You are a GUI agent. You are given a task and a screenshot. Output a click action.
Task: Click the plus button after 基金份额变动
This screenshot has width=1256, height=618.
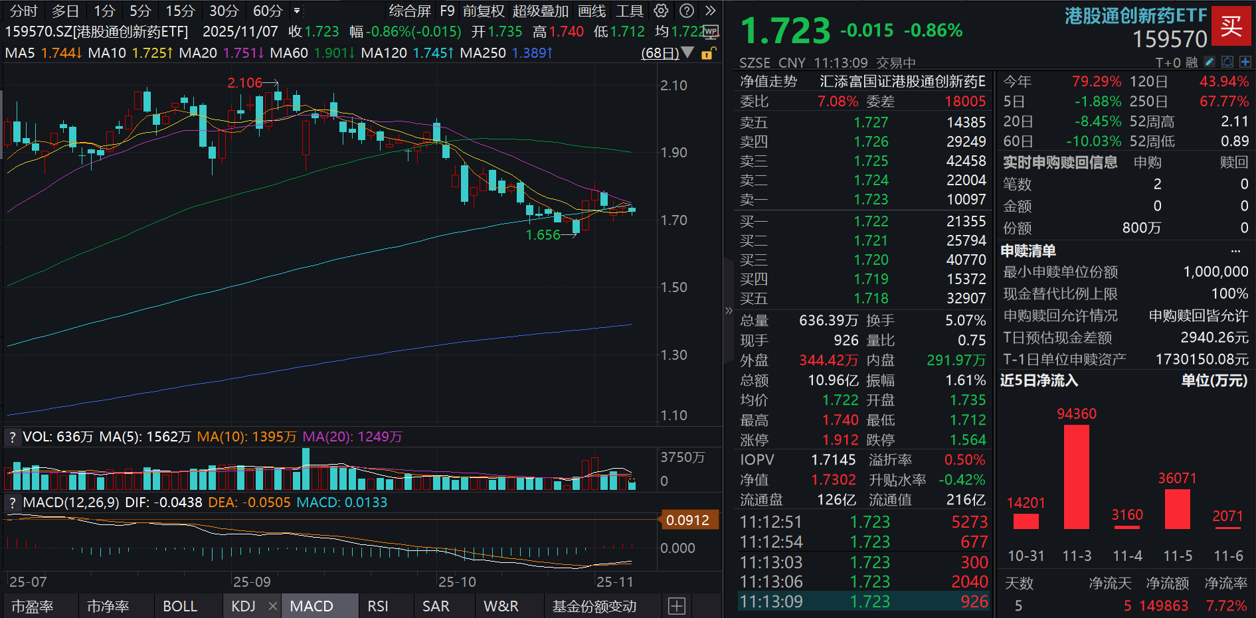coord(676,606)
